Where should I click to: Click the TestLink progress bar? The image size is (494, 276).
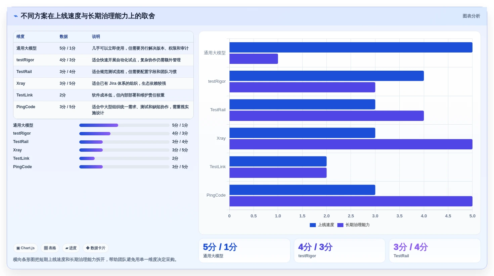coord(124,158)
